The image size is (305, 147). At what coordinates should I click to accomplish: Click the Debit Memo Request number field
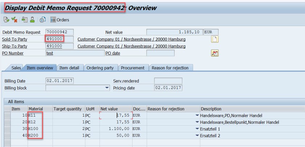click(x=60, y=32)
